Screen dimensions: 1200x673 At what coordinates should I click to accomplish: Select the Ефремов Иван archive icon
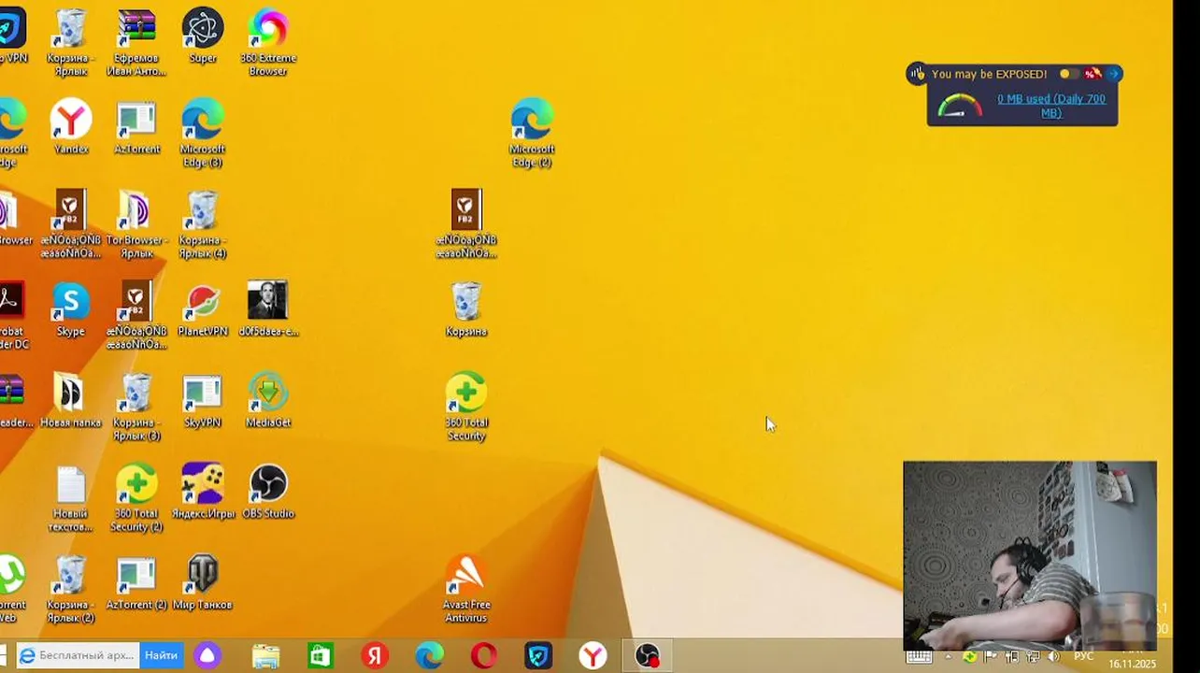pyautogui.click(x=136, y=42)
